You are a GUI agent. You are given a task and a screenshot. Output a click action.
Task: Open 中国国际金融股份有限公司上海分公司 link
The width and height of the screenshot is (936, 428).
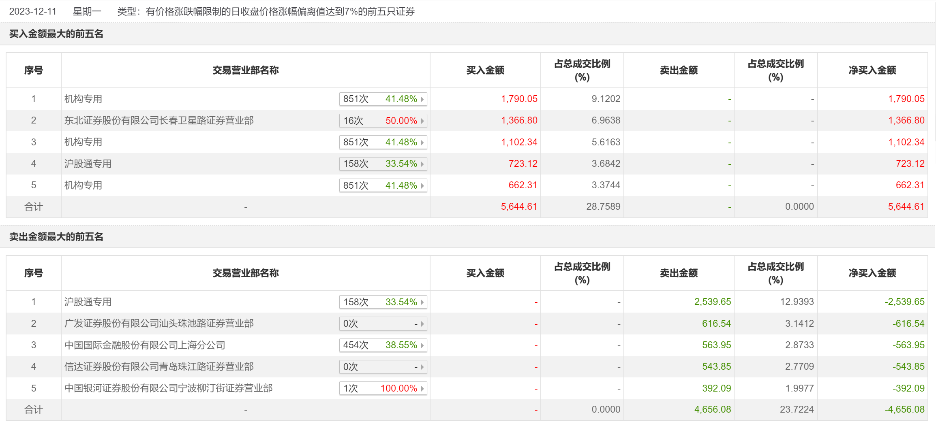[x=145, y=345]
